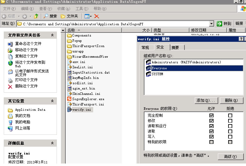Click the green 转到 Go button
Image resolution: width=246 pixels, height=166 pixels.
coord(224,24)
